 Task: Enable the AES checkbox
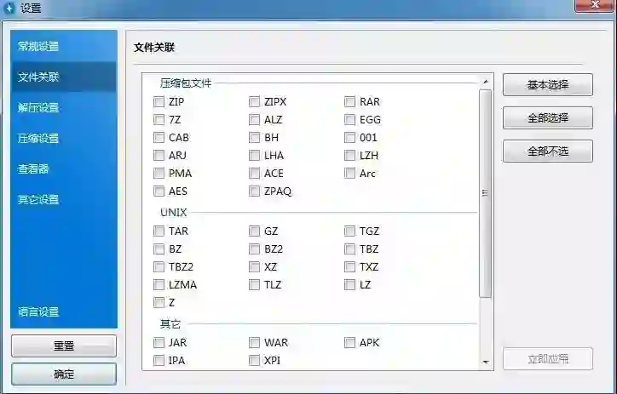[x=159, y=191]
